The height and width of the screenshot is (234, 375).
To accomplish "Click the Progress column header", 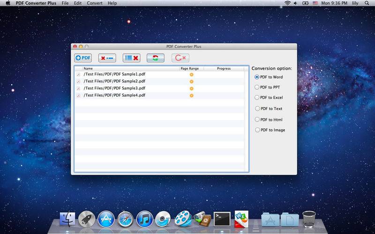I will [224, 68].
